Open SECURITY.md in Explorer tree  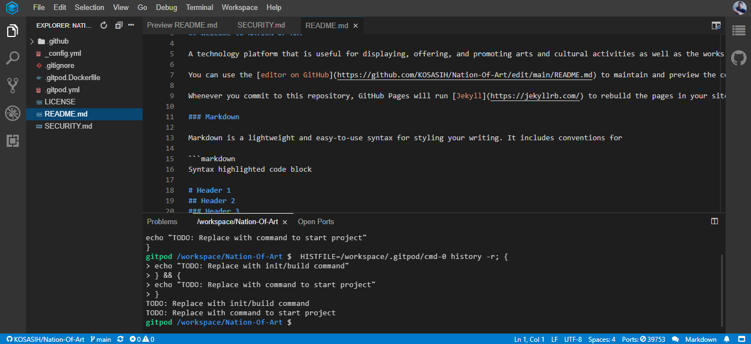click(68, 126)
